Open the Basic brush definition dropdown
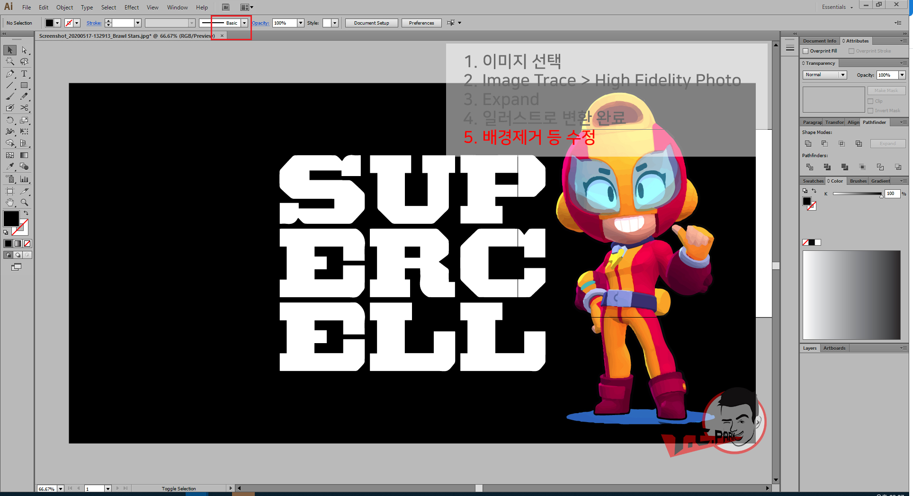This screenshot has width=913, height=496. (x=244, y=23)
